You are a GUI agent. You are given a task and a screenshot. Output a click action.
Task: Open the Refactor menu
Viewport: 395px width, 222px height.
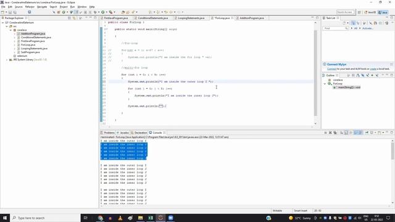tap(30, 7)
